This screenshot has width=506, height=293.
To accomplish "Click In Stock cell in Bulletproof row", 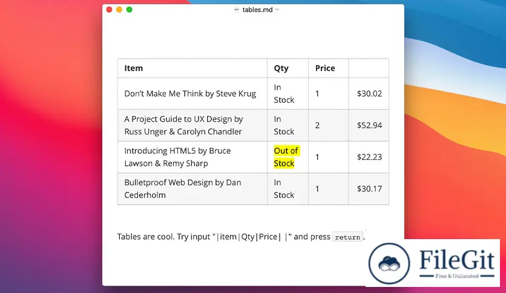I will 287,188.
